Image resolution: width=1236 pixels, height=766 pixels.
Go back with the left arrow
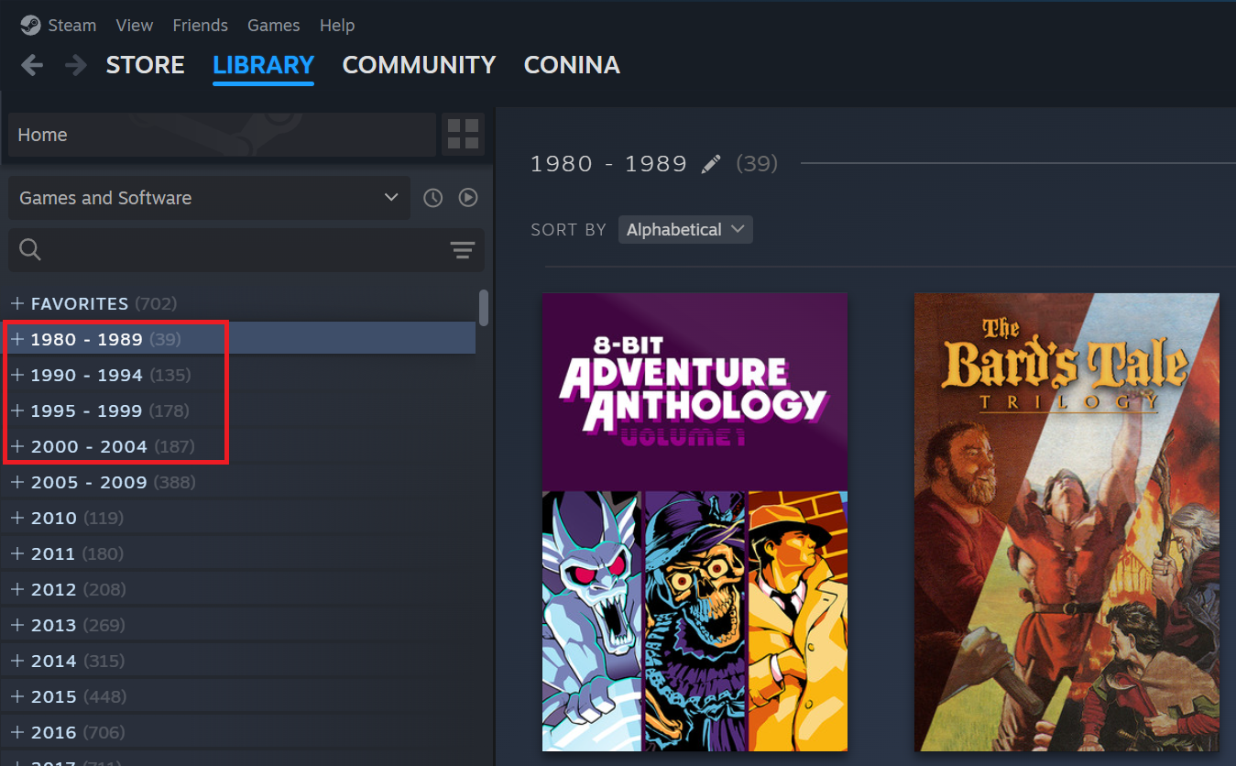[32, 65]
